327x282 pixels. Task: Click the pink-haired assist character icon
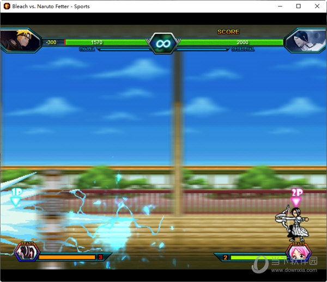tap(299, 253)
